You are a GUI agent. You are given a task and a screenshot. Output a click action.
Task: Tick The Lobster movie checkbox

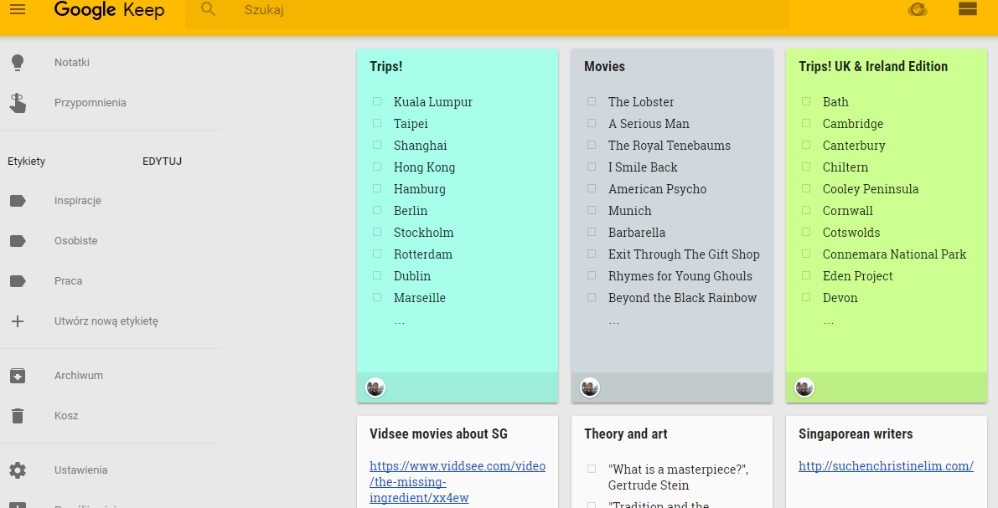(592, 102)
